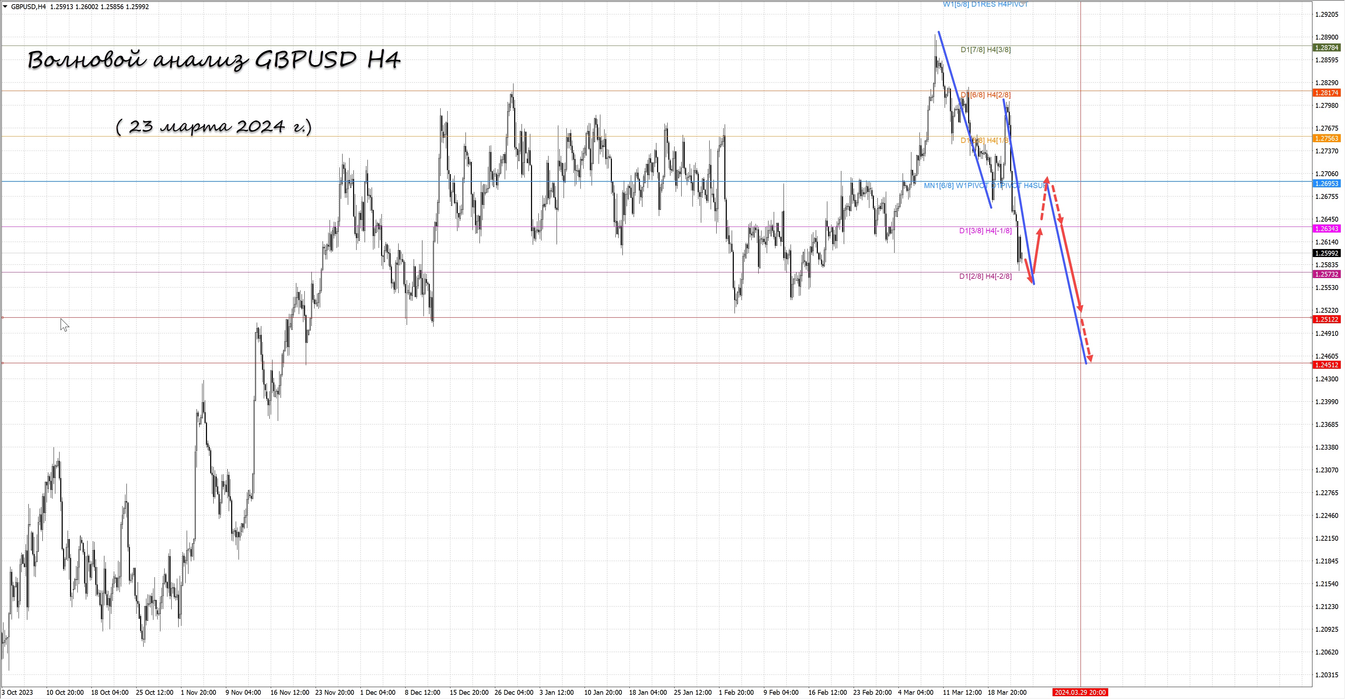Click the orange 1.28174 price tag

tap(1326, 93)
